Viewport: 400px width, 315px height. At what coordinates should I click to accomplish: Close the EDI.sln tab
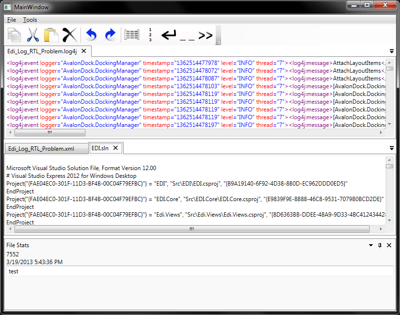(x=115, y=148)
